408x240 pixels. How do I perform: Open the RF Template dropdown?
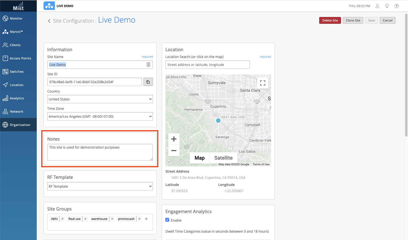pos(100,187)
